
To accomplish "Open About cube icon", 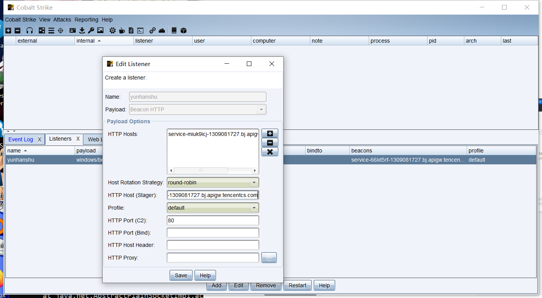I will tap(183, 30).
